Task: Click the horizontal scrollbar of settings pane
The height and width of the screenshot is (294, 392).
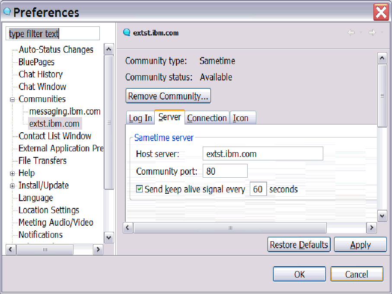Action: [x=230, y=227]
